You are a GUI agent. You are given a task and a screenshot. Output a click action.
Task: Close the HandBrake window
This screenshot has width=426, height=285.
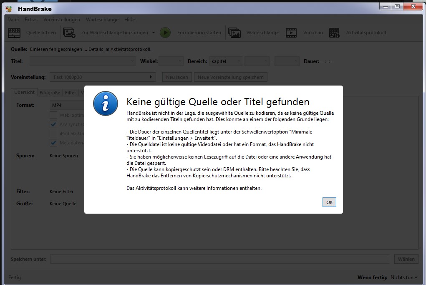pos(413,7)
